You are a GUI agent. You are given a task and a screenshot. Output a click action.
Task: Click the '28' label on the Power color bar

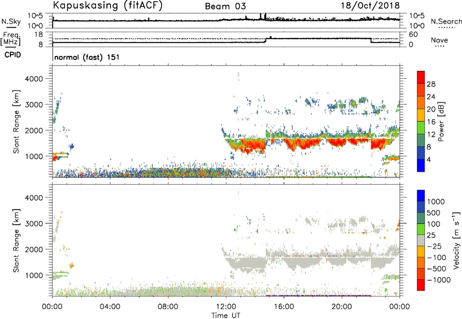pos(431,84)
